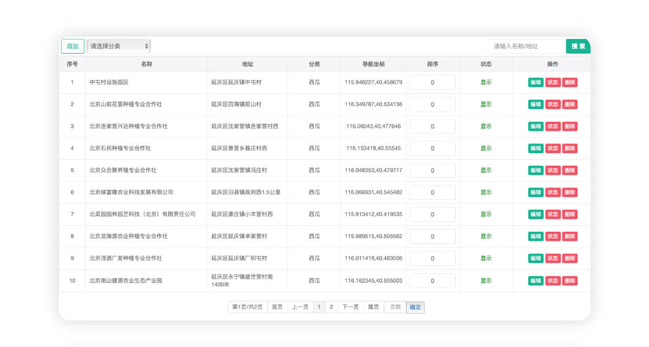Toggle 状态 for 北京龙海源农业种植专业合作社
The height and width of the screenshot is (347, 649).
[553, 237]
